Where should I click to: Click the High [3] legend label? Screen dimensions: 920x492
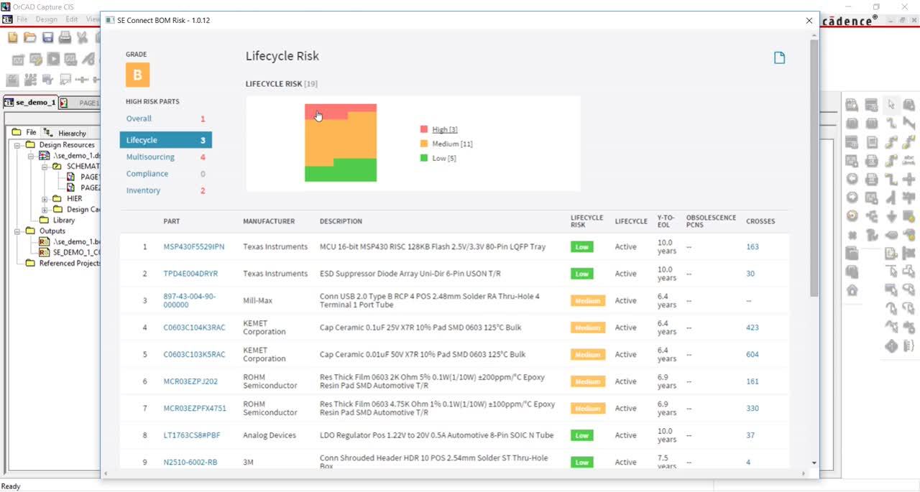[x=445, y=129]
